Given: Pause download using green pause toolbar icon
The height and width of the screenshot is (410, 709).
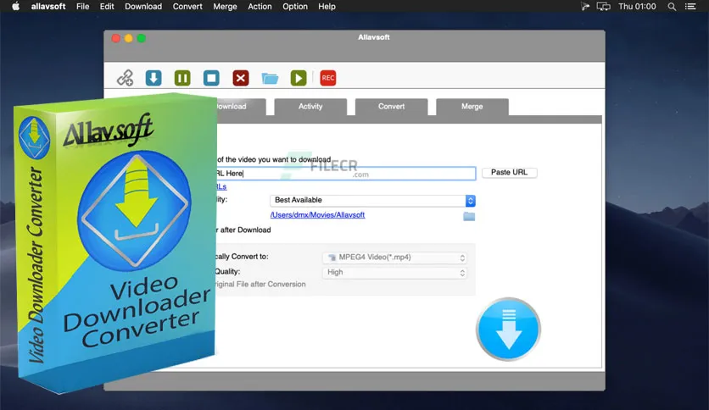Looking at the screenshot, I should coord(182,79).
